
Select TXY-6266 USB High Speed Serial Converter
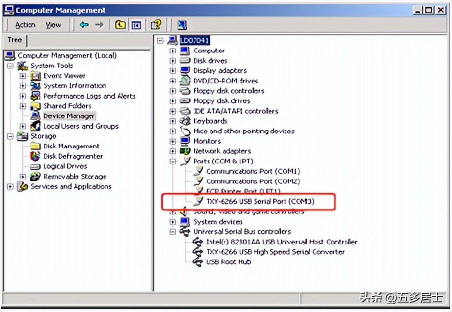click(275, 251)
